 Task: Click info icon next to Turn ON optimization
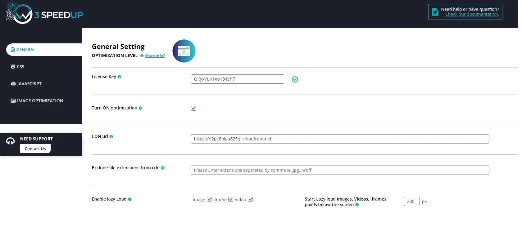coord(140,108)
